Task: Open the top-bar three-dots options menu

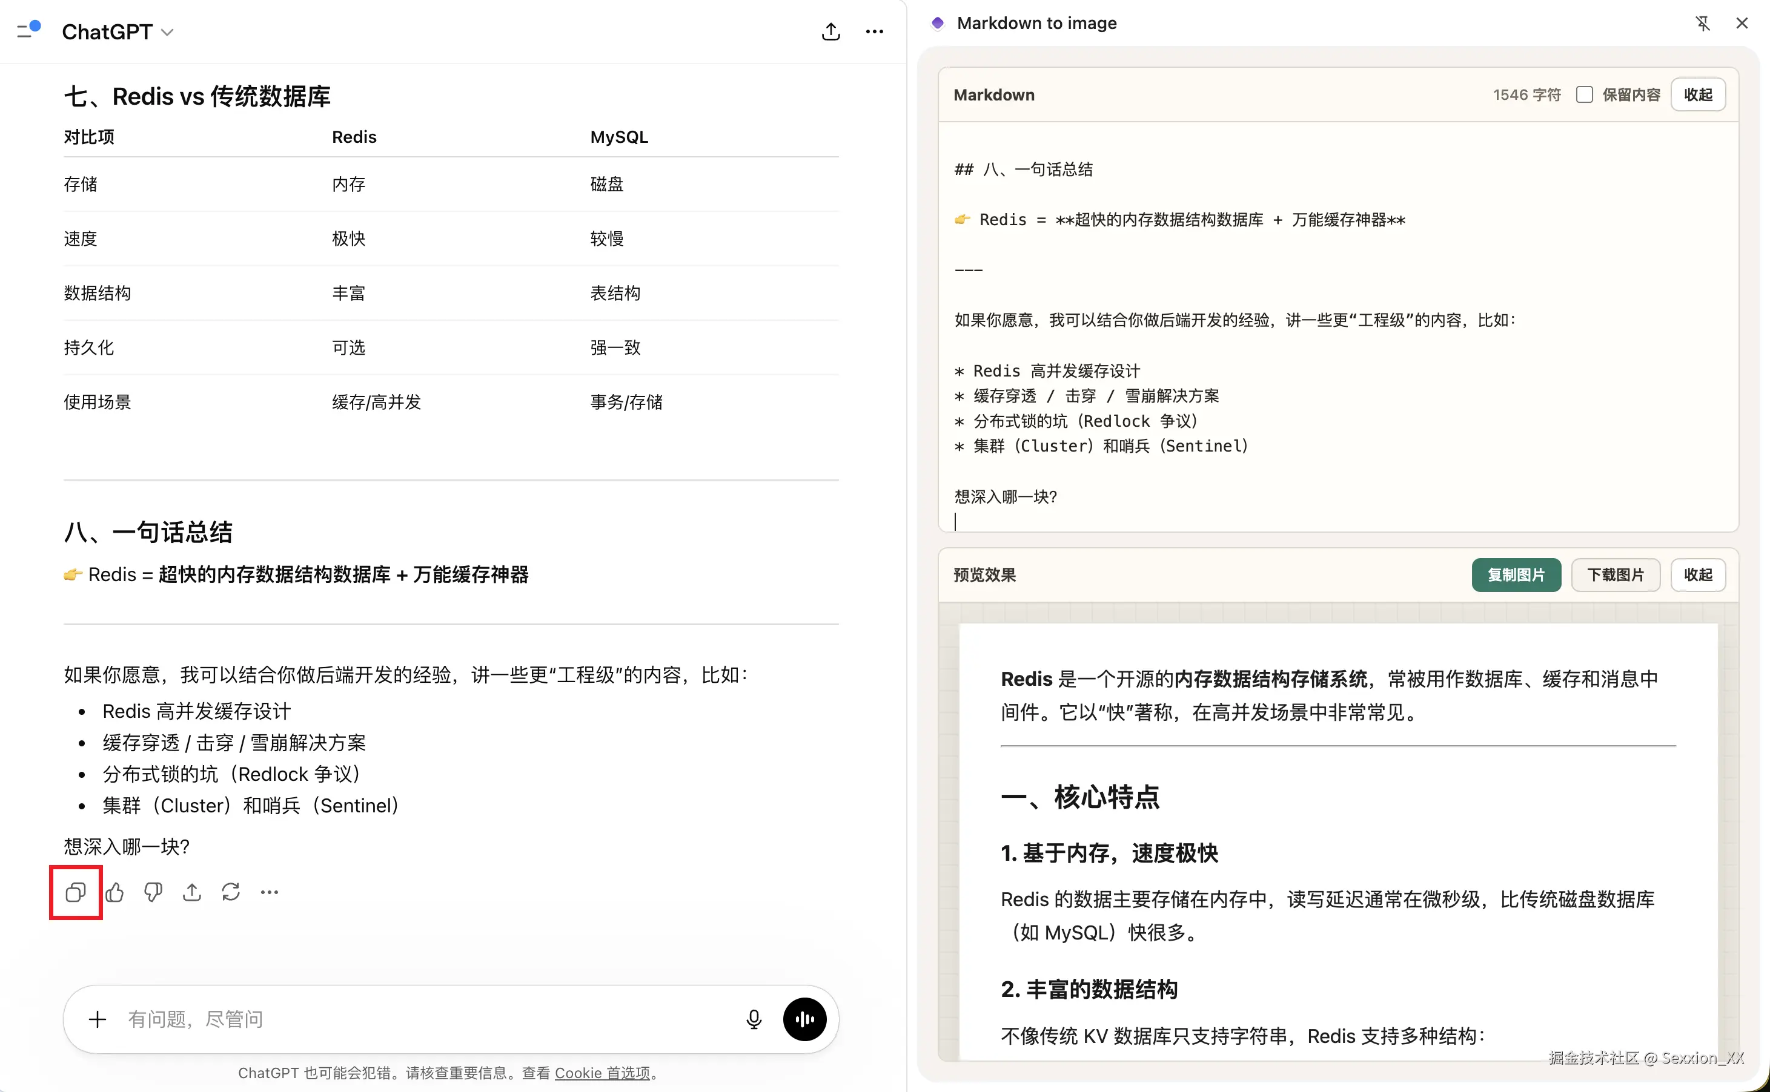Action: (875, 31)
